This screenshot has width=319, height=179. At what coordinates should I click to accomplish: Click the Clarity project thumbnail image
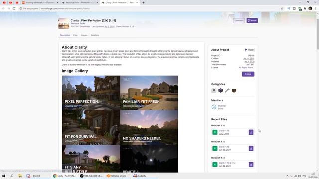[64, 23]
